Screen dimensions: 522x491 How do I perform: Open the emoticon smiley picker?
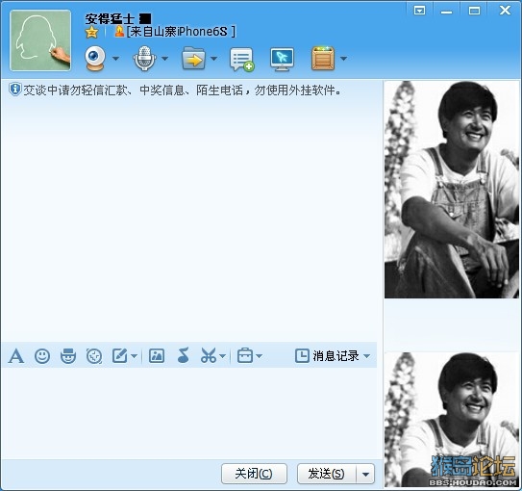(42, 356)
